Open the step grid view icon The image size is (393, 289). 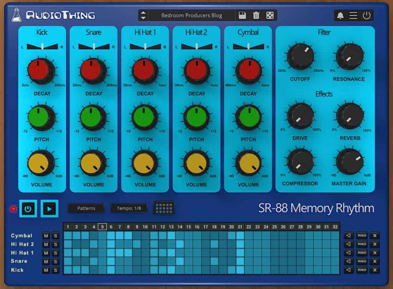point(164,208)
